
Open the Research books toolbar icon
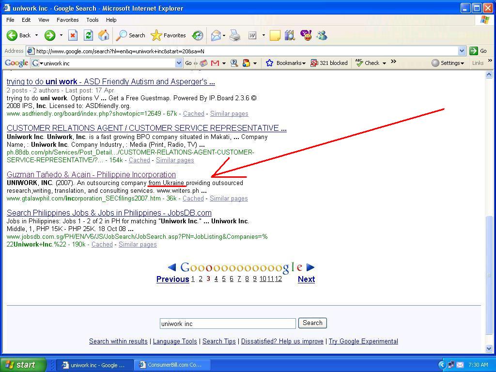290,35
